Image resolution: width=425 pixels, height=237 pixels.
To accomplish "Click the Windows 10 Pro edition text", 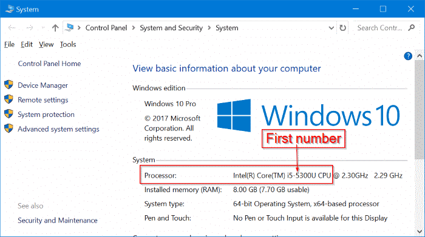I will click(170, 104).
